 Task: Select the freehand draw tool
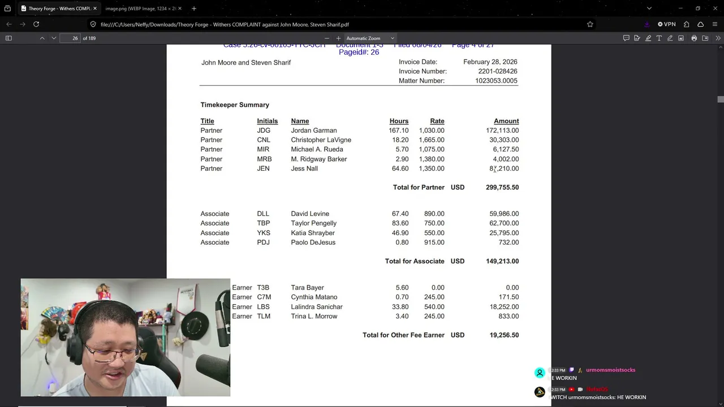(x=670, y=38)
